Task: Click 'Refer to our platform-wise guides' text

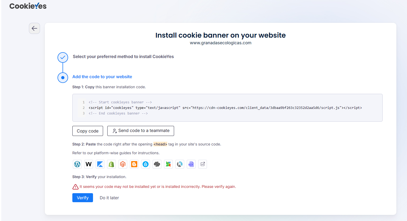Action: [x=116, y=153]
